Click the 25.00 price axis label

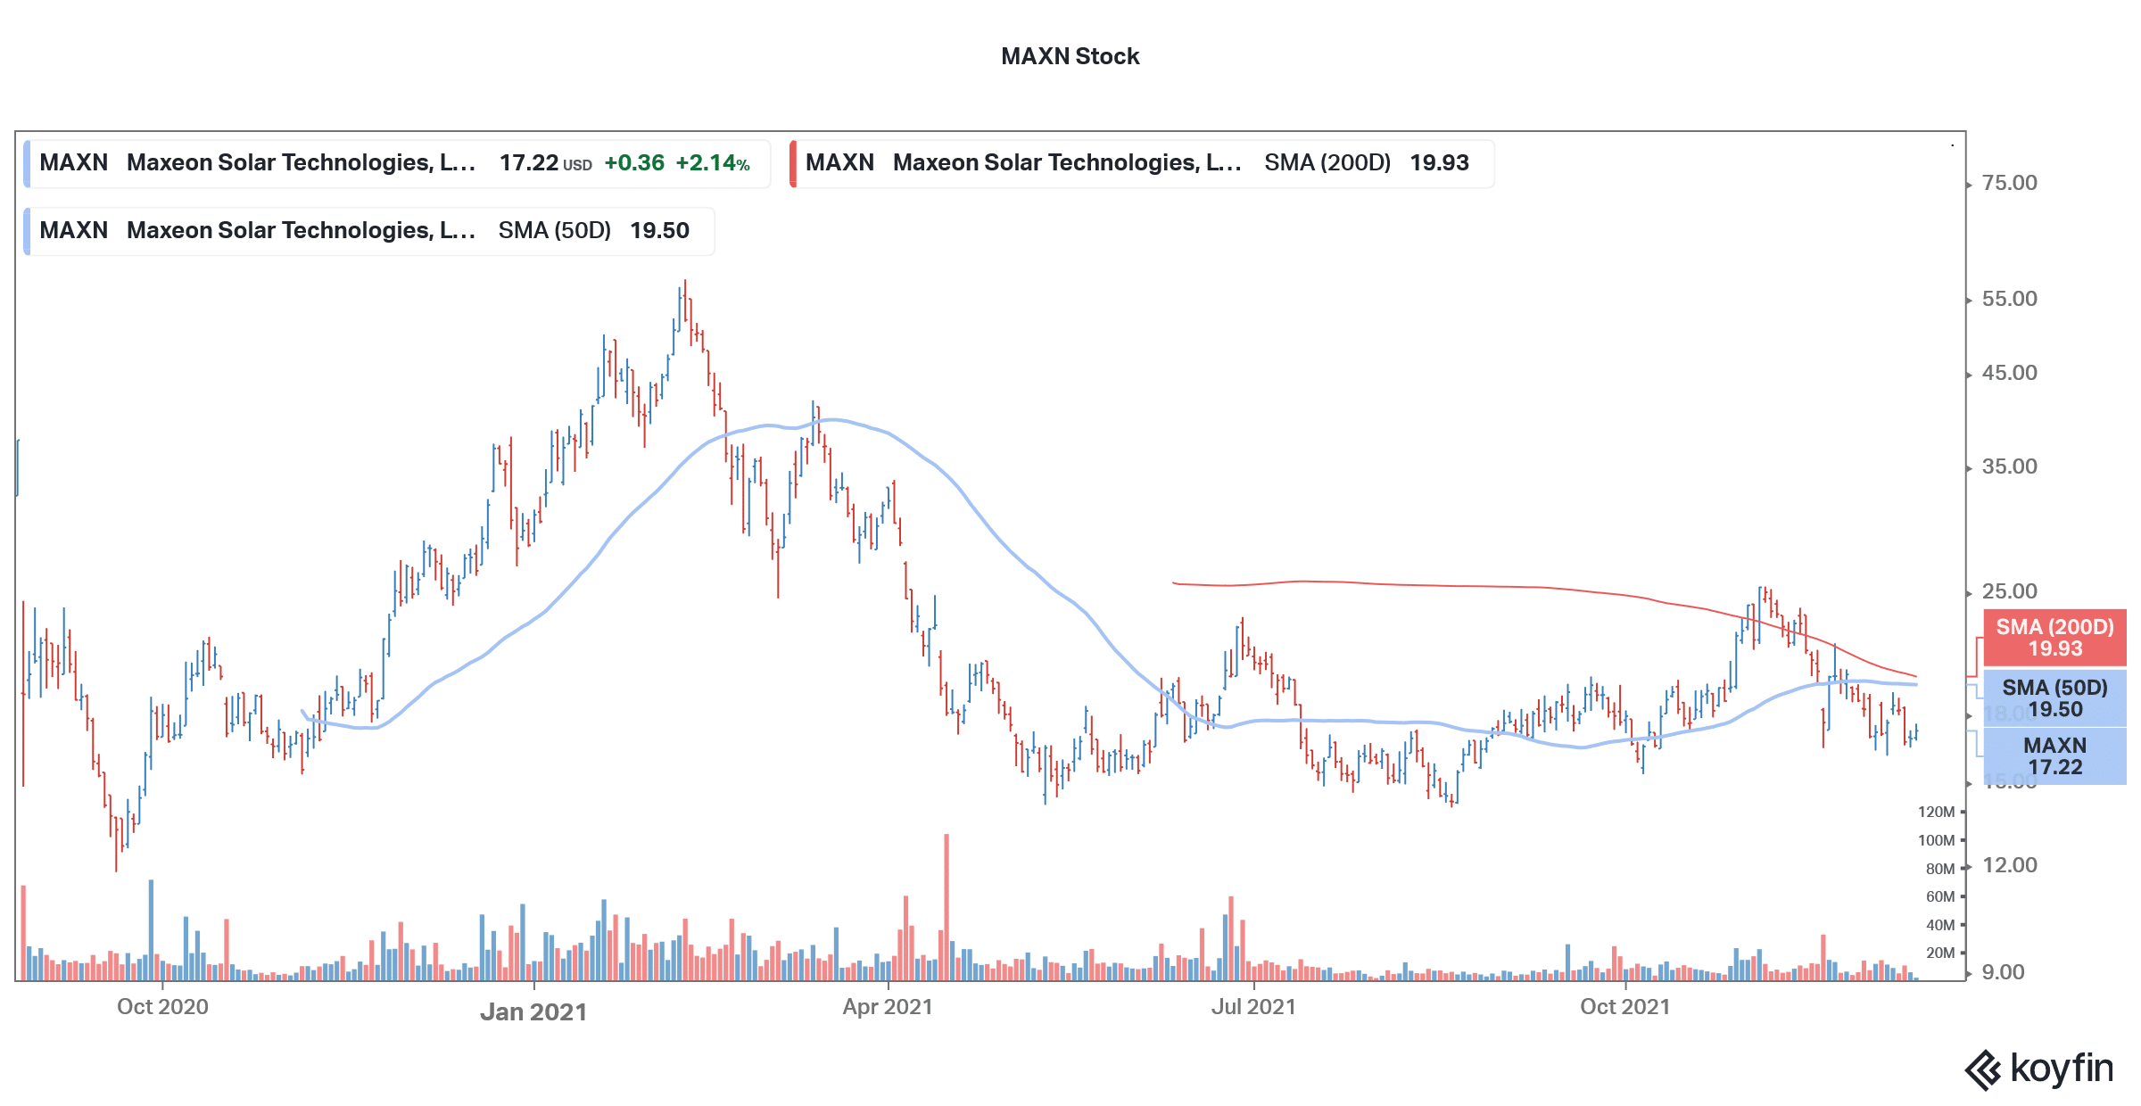coord(2010,591)
